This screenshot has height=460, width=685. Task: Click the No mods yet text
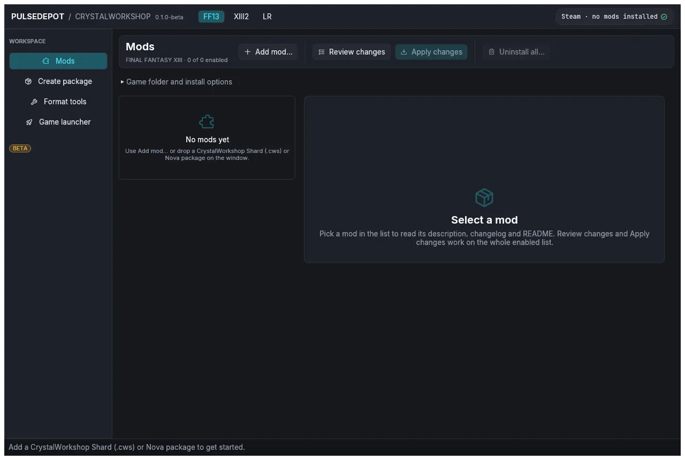[x=207, y=140]
